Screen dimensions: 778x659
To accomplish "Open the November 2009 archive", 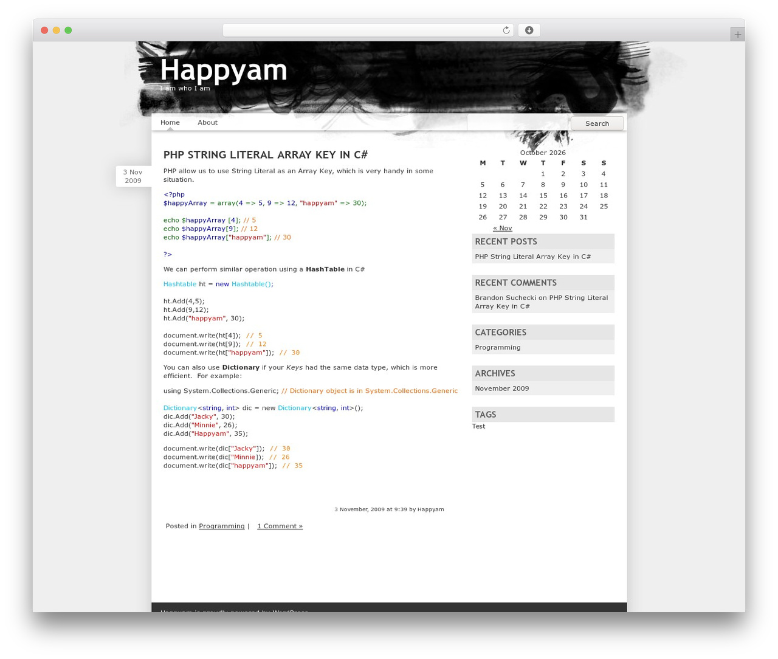I will pos(502,388).
